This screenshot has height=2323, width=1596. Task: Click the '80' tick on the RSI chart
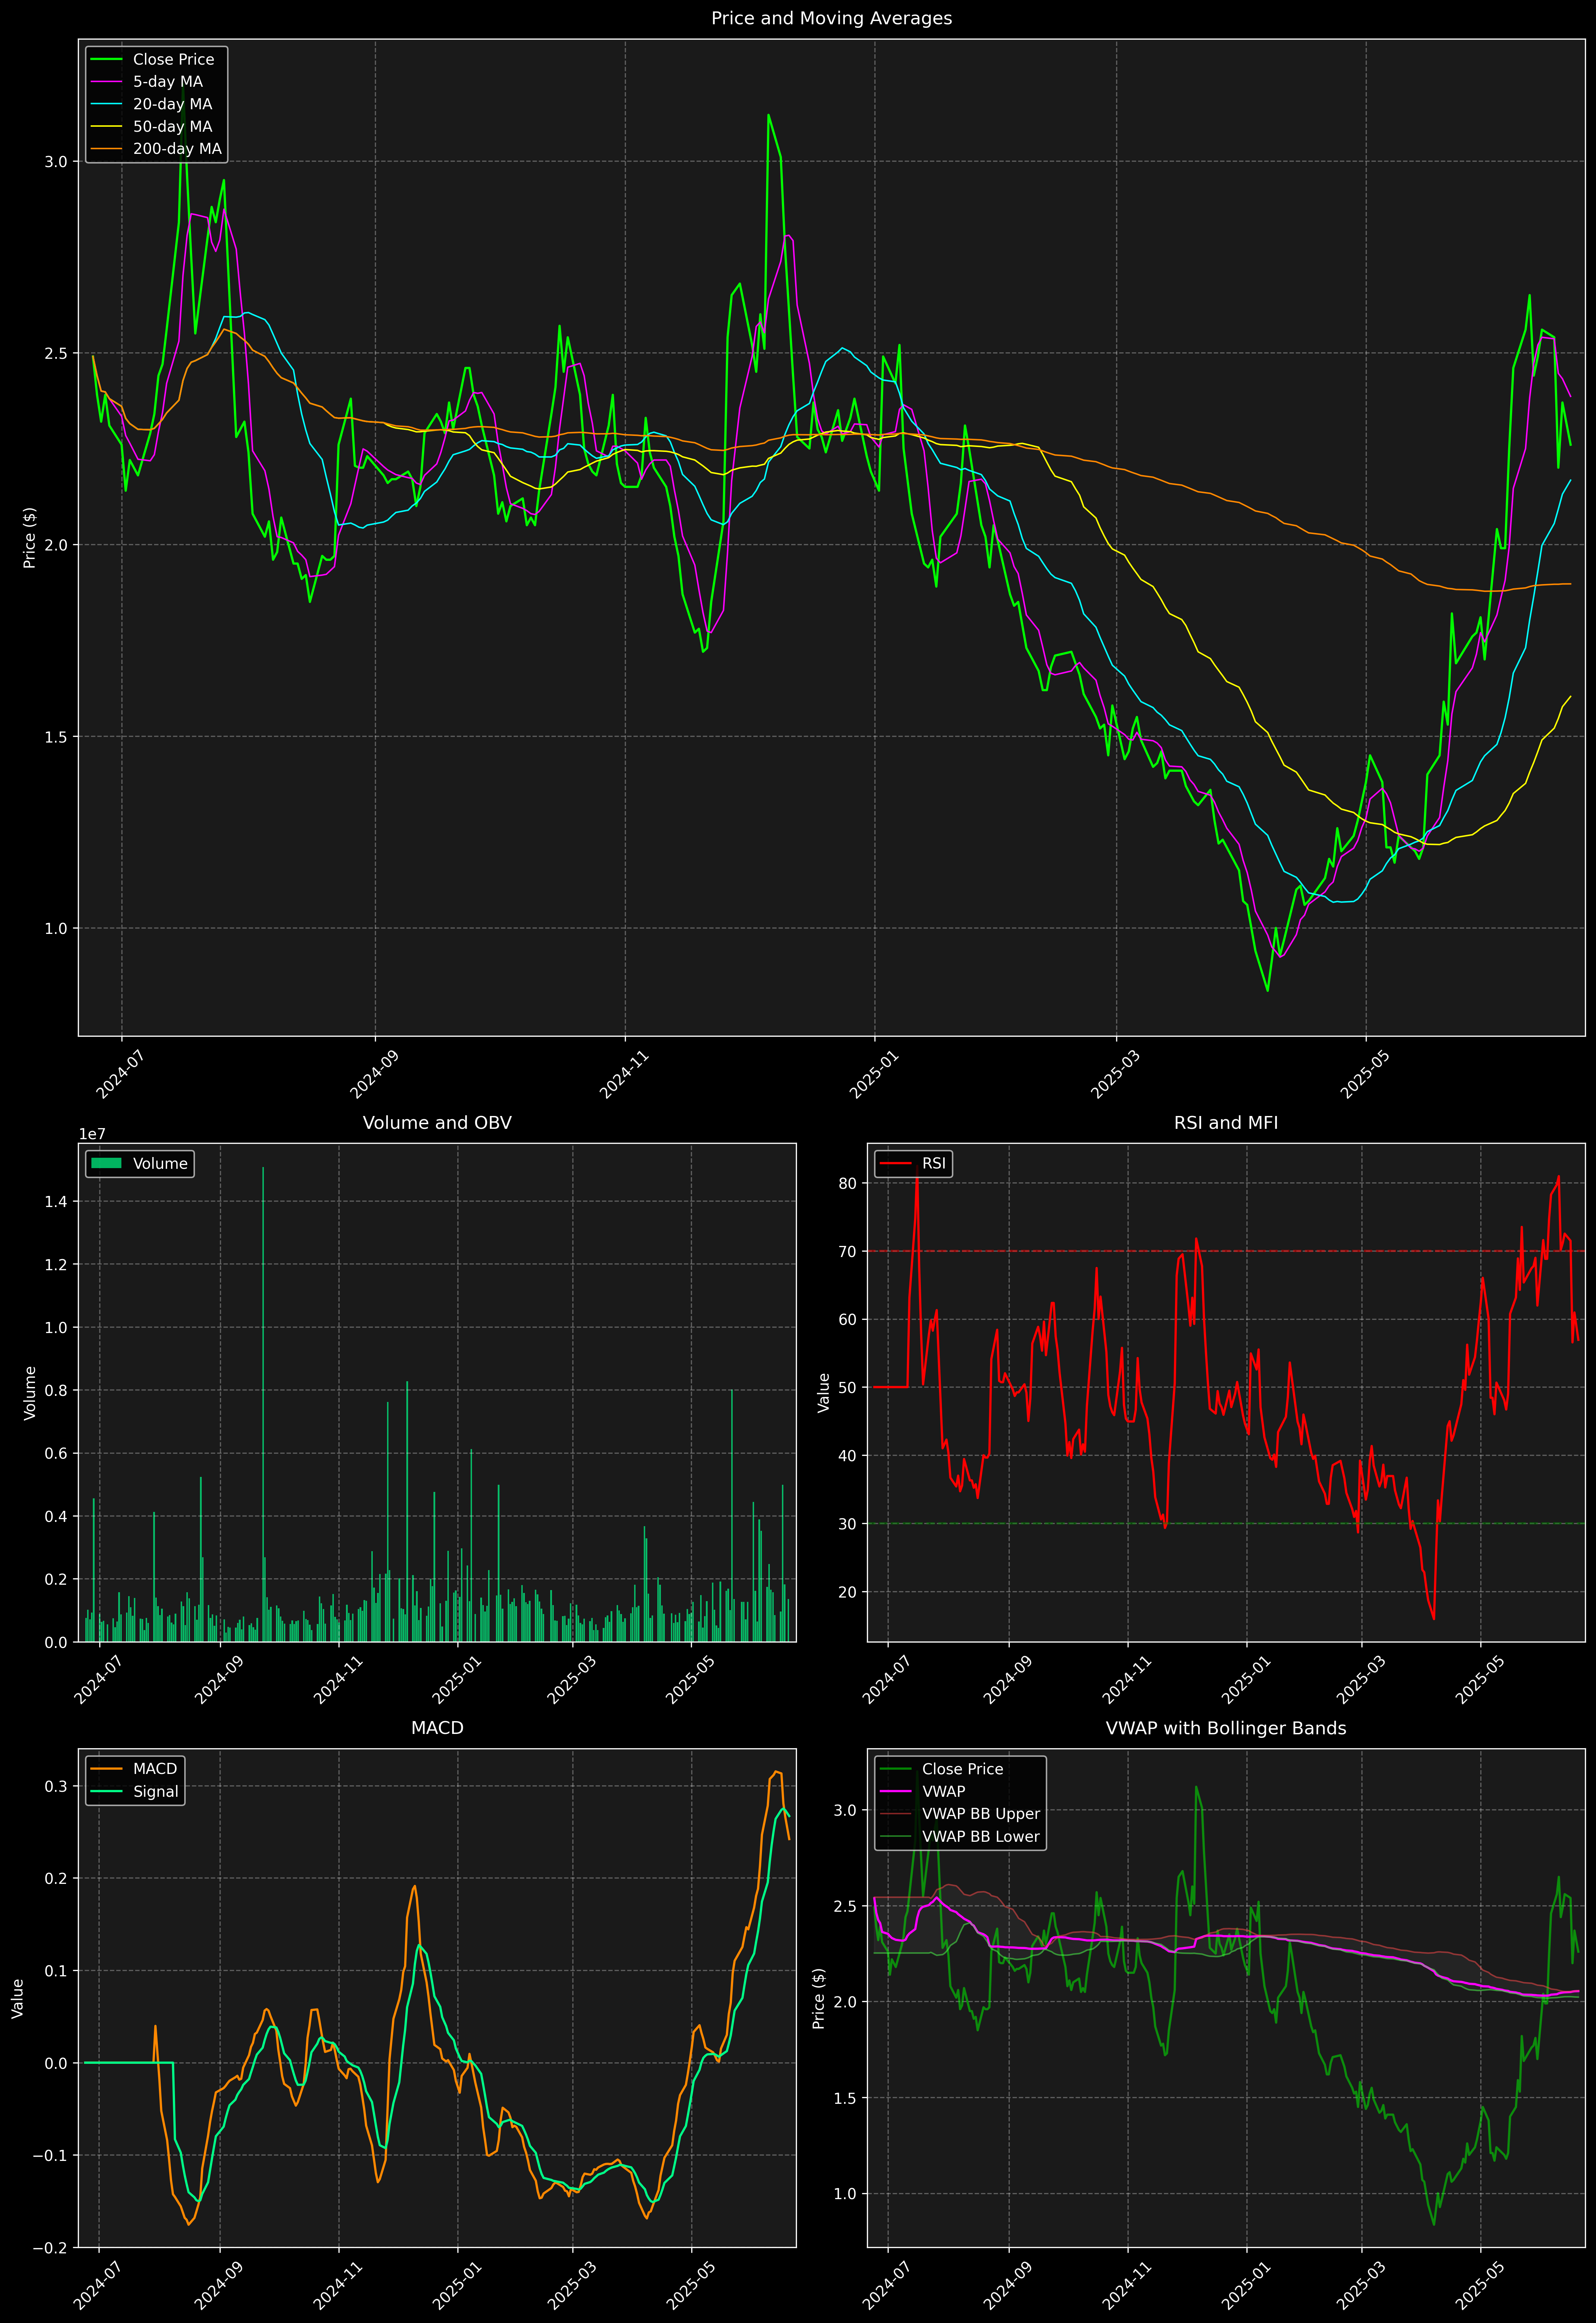(848, 1183)
